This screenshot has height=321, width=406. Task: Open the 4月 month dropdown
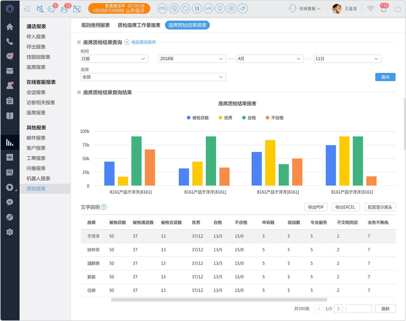click(270, 59)
